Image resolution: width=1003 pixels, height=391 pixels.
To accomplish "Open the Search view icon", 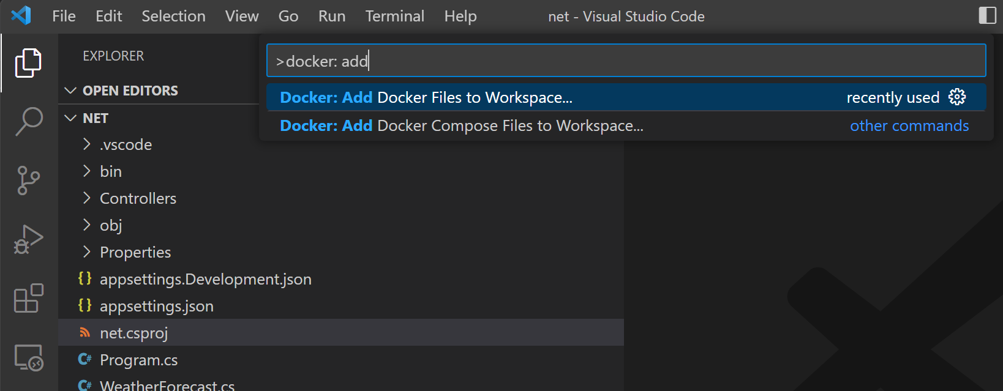I will tap(29, 121).
